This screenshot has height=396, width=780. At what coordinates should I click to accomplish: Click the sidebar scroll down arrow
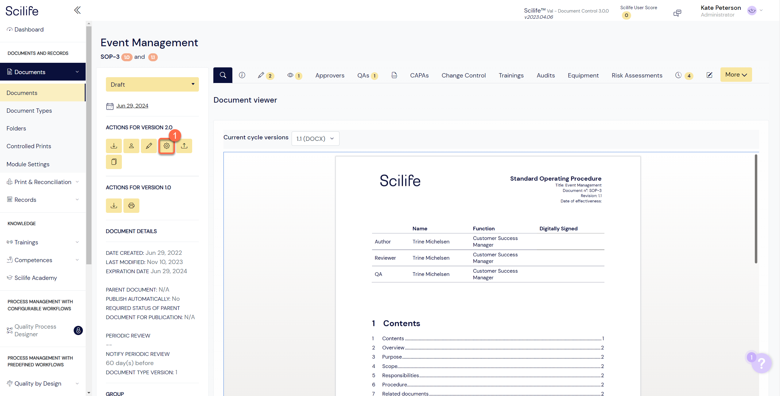89,393
